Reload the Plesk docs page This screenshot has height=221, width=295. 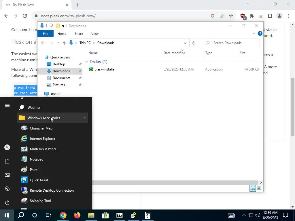pos(25,16)
